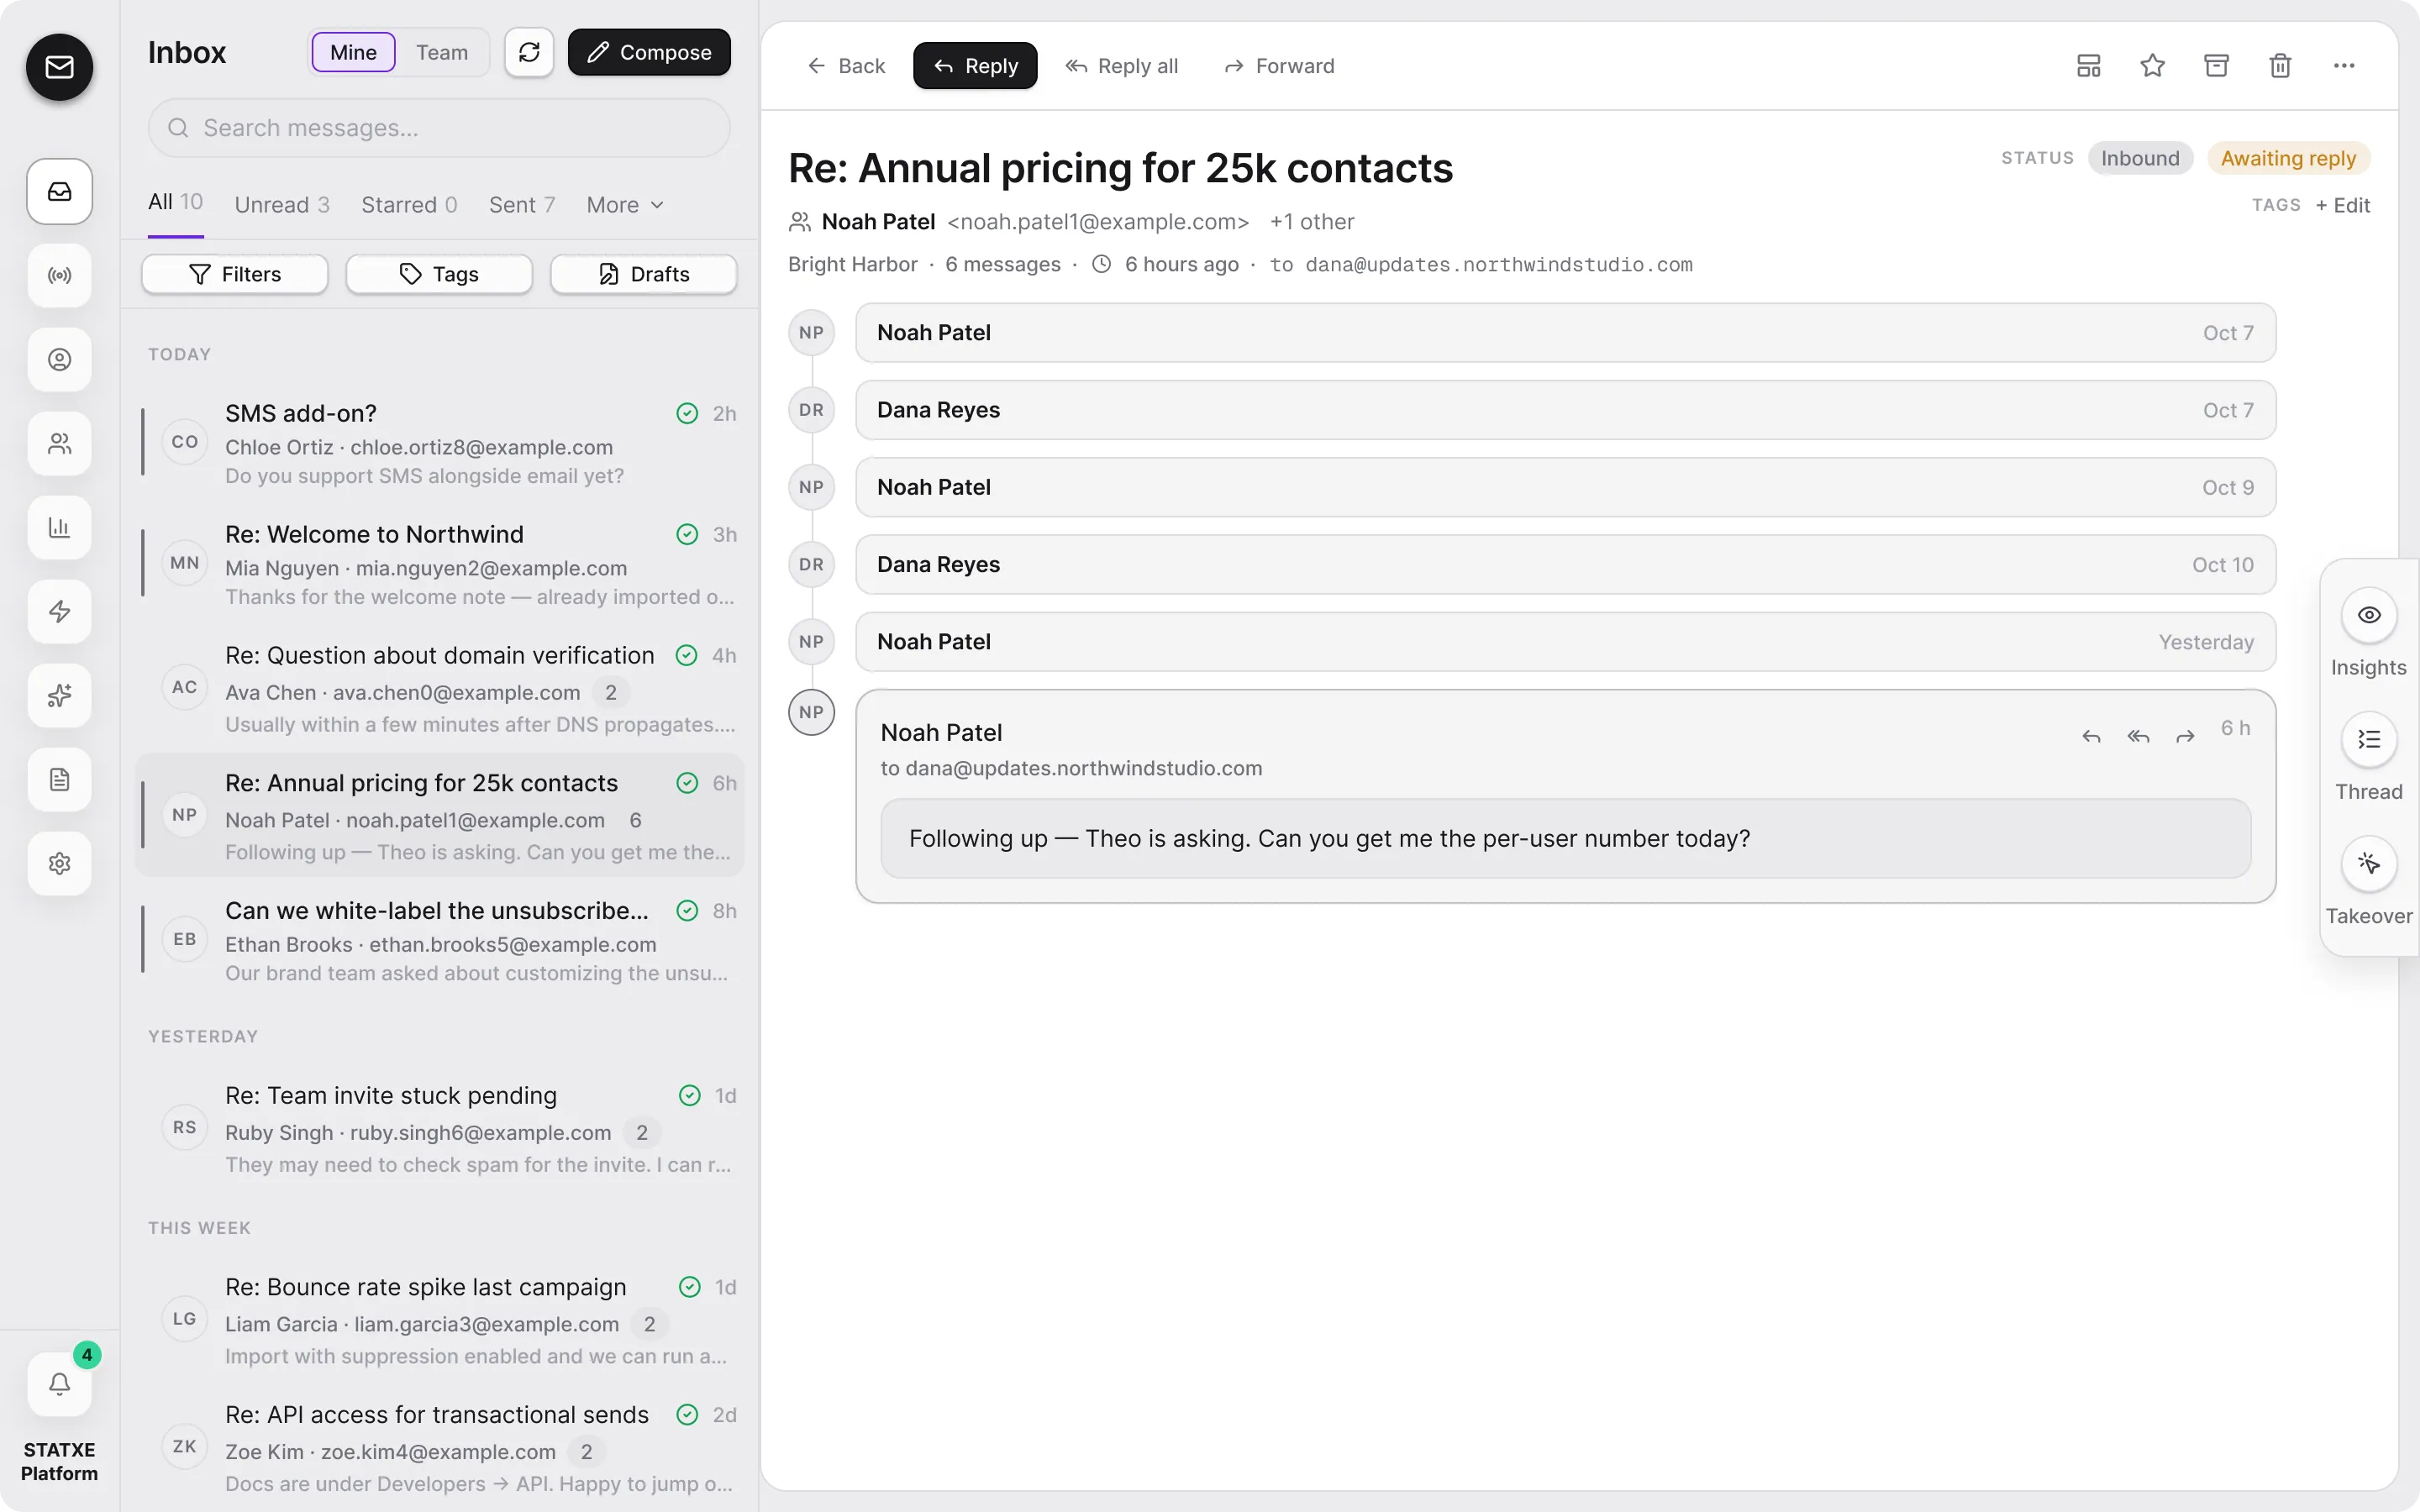Screen dimensions: 2420x1512
Task: Click the reply-all arrows in Noah's latest message
Action: 2138,736
